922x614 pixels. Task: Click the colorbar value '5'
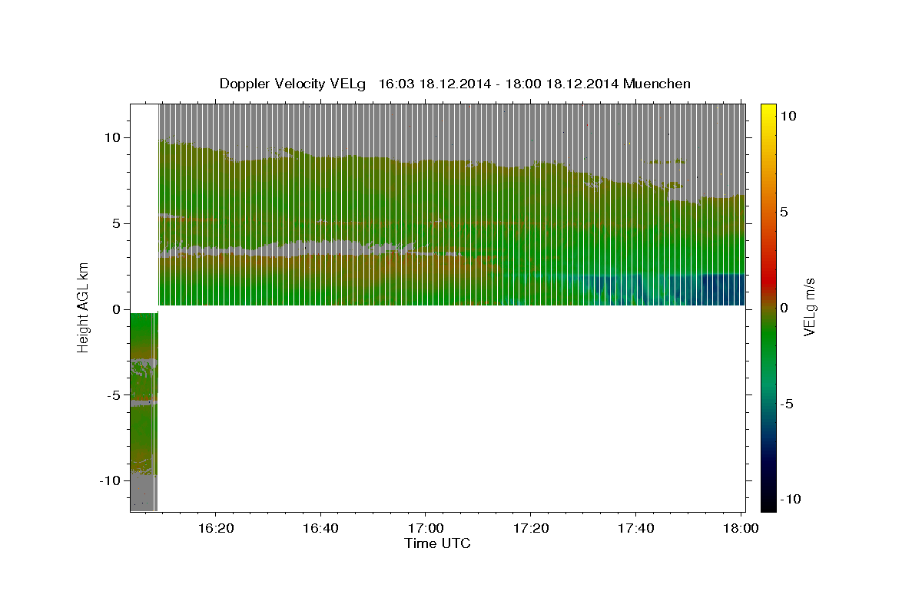(x=784, y=212)
